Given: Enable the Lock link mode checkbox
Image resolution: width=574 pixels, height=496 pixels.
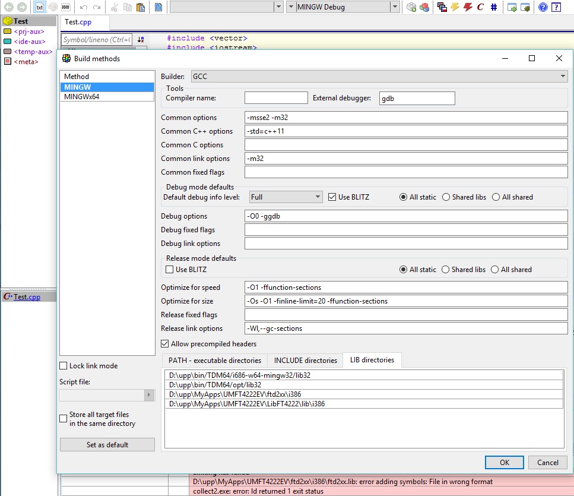Looking at the screenshot, I should 64,366.
